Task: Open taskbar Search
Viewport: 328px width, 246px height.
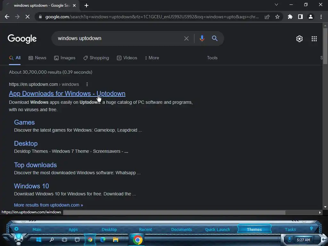Action: coord(52,240)
